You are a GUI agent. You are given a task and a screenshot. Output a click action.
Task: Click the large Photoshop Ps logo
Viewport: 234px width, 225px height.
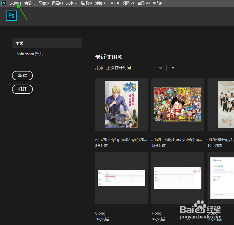click(x=11, y=16)
